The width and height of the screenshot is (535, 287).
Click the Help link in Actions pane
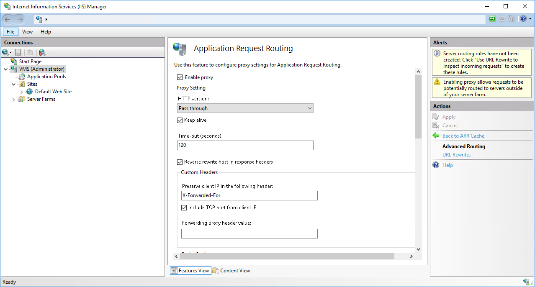[x=448, y=165]
